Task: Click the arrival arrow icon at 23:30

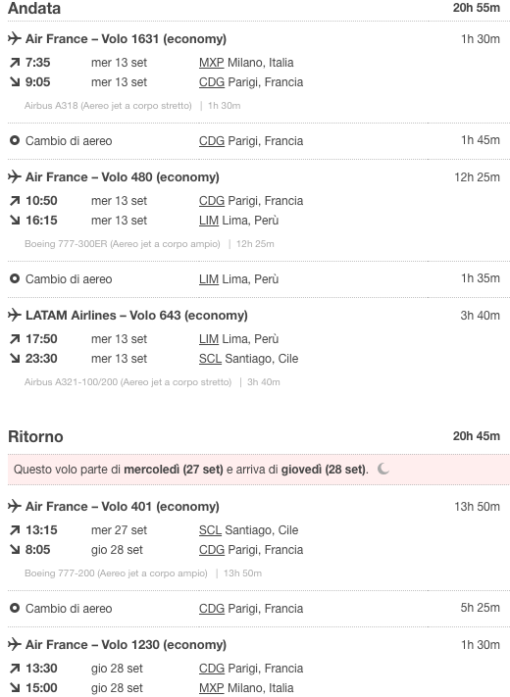Action: (x=15, y=359)
